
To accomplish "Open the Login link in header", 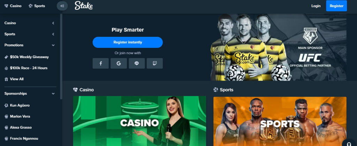I will [x=316, y=6].
